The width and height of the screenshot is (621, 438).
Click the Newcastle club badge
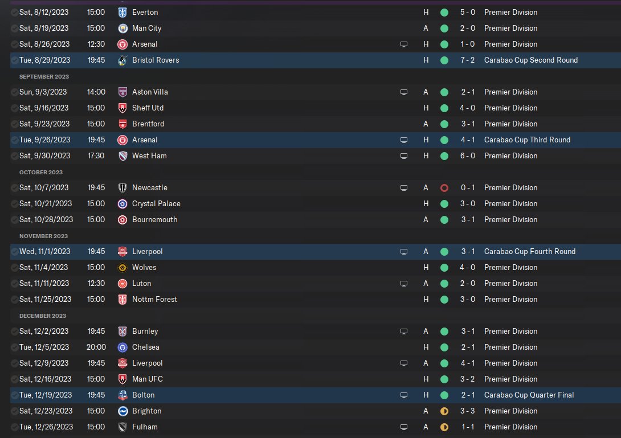[122, 187]
